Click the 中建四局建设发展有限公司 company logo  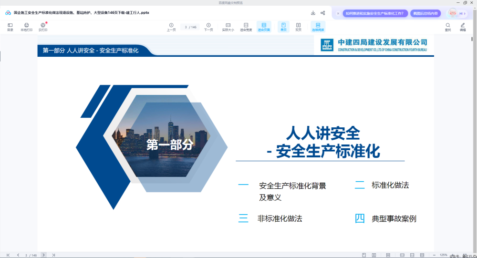point(374,45)
